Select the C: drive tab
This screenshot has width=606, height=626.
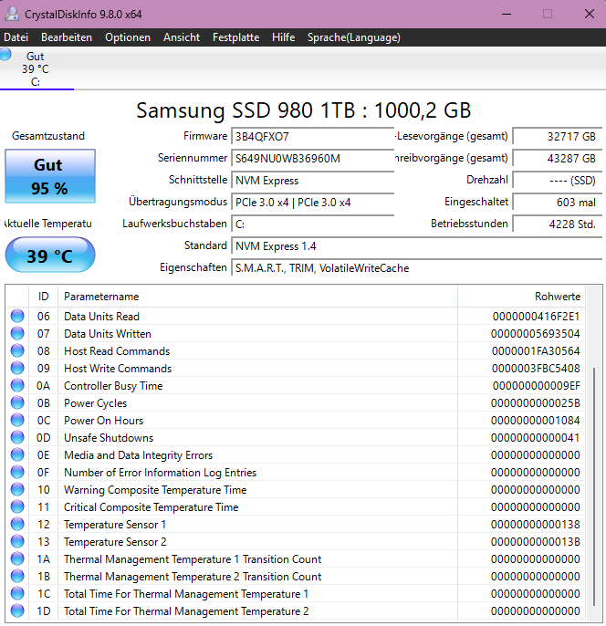(37, 68)
